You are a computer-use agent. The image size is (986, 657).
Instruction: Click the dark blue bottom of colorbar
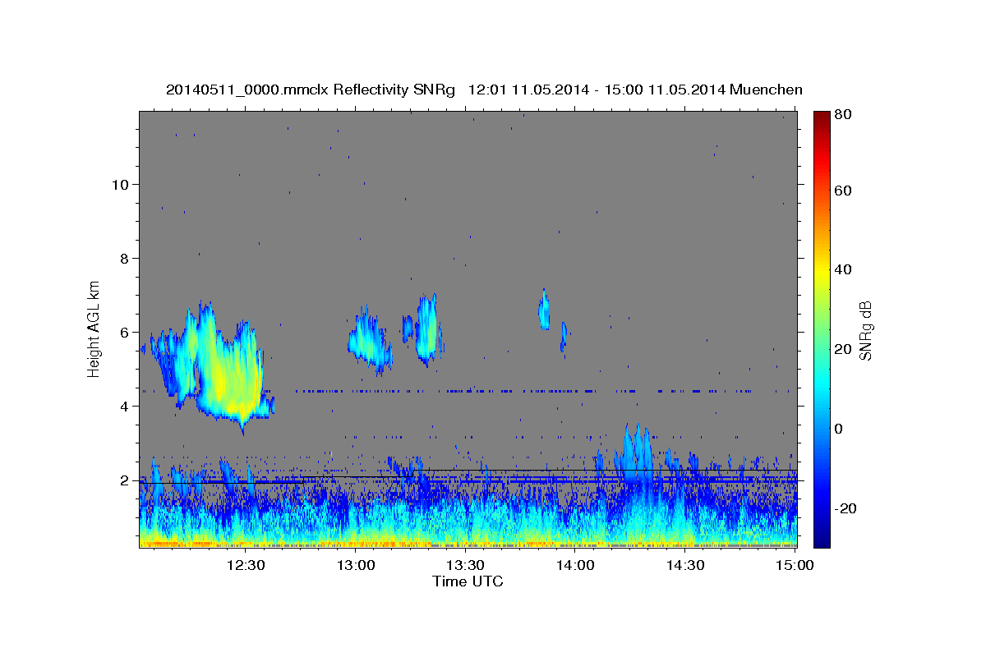[x=821, y=538]
